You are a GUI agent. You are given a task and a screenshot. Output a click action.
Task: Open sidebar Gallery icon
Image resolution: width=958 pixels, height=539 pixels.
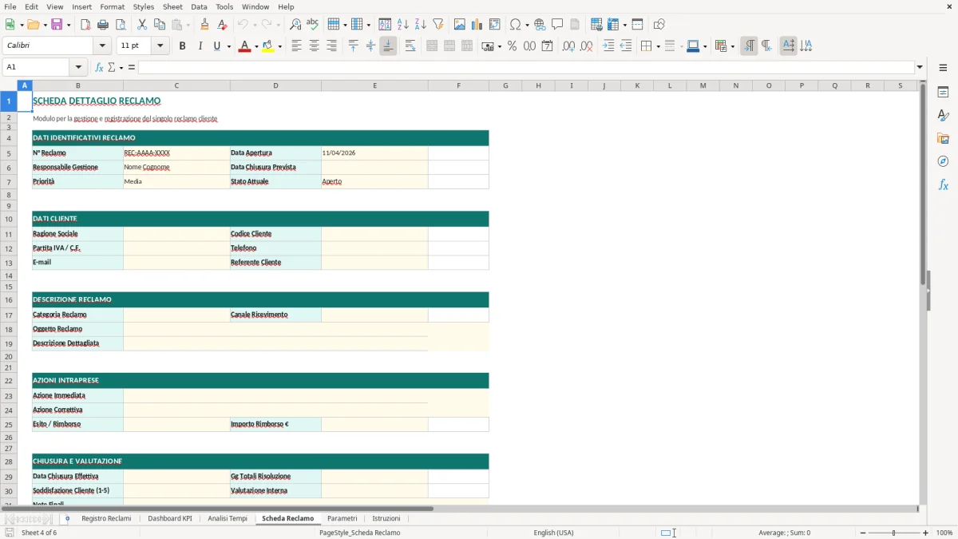pos(943,138)
